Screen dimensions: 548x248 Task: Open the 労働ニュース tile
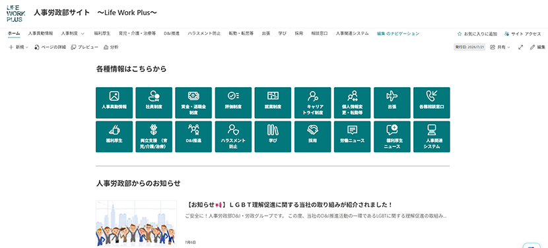[x=353, y=137]
